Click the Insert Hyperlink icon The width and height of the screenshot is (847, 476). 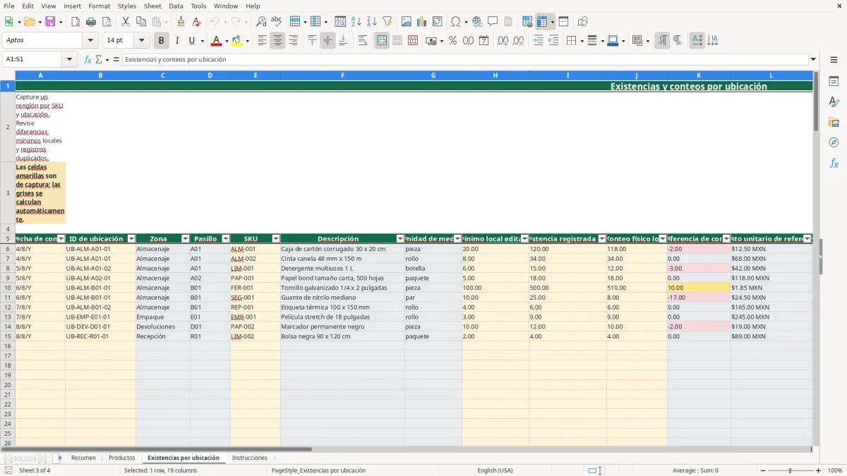(x=477, y=22)
